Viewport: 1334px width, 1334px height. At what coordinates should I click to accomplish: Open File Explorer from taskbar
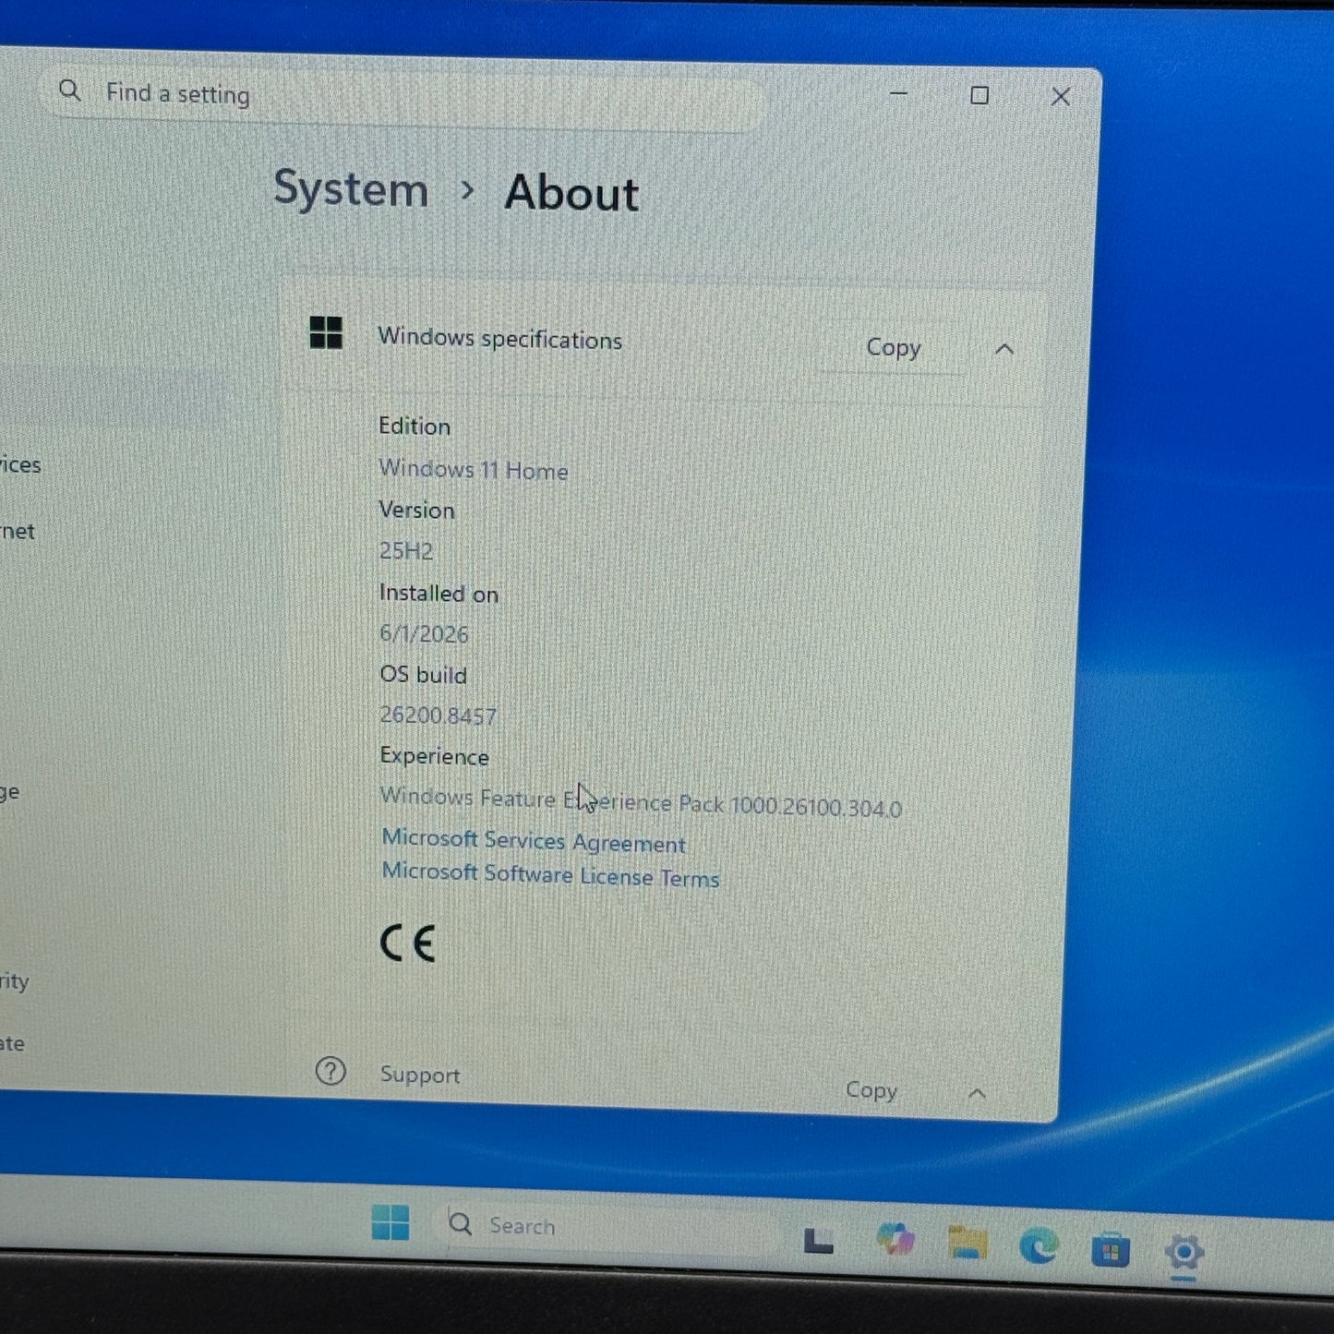(x=967, y=1243)
